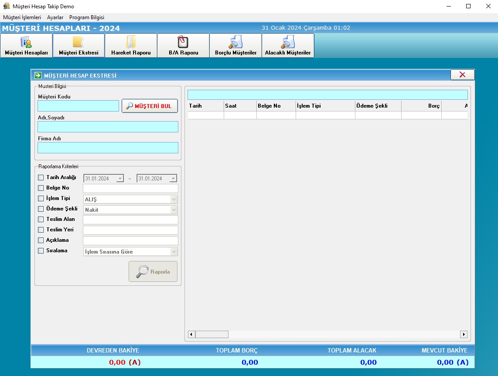Image resolution: width=498 pixels, height=376 pixels.
Task: Open the Sıralama dropdown İşlem Sırasına Göre
Action: (x=174, y=252)
